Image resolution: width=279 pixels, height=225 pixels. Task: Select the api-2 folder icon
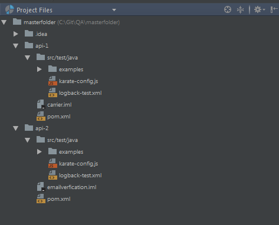29,128
